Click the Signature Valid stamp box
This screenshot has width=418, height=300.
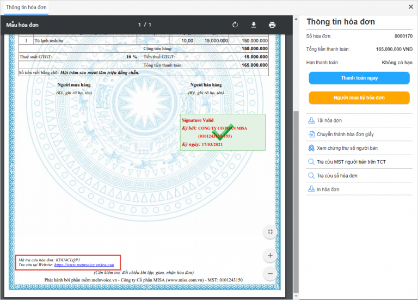pos(223,132)
